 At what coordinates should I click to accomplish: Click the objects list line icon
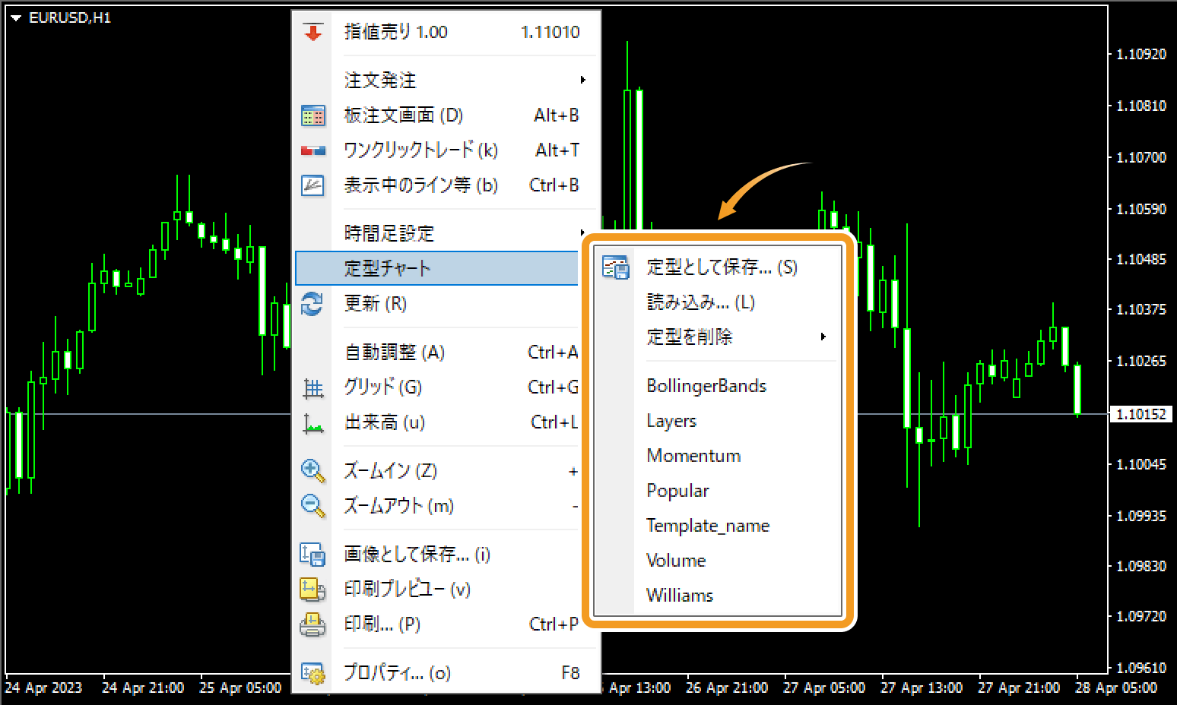point(312,185)
